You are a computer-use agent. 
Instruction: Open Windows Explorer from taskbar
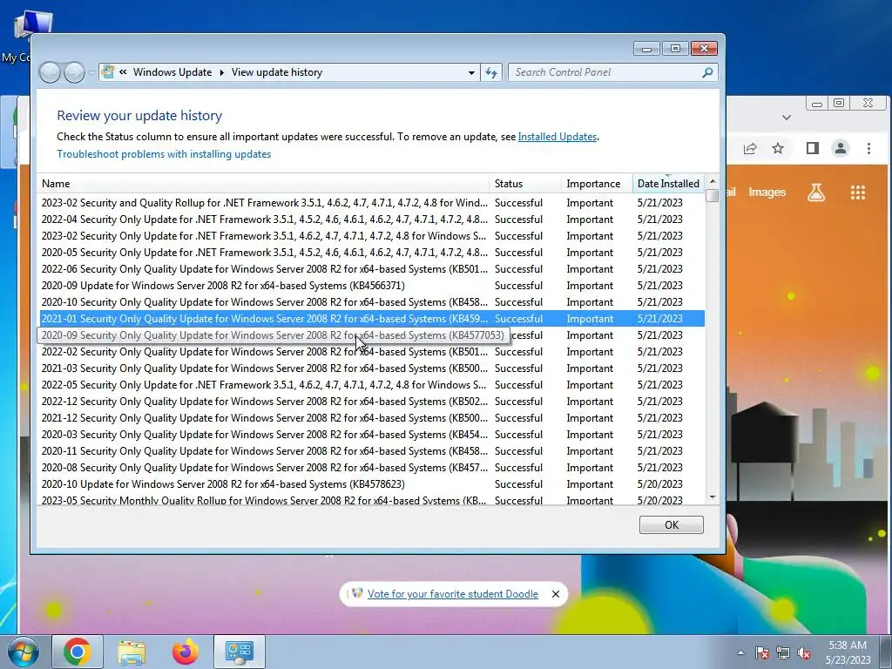[x=132, y=652]
